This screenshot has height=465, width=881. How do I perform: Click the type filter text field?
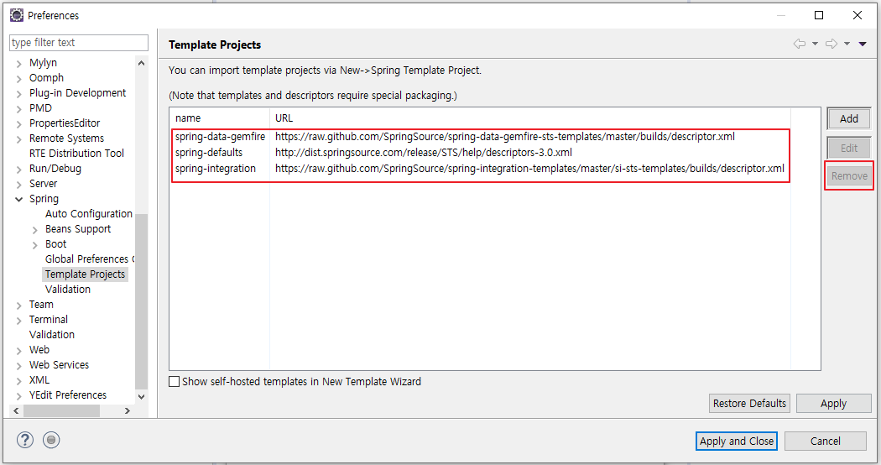79,43
